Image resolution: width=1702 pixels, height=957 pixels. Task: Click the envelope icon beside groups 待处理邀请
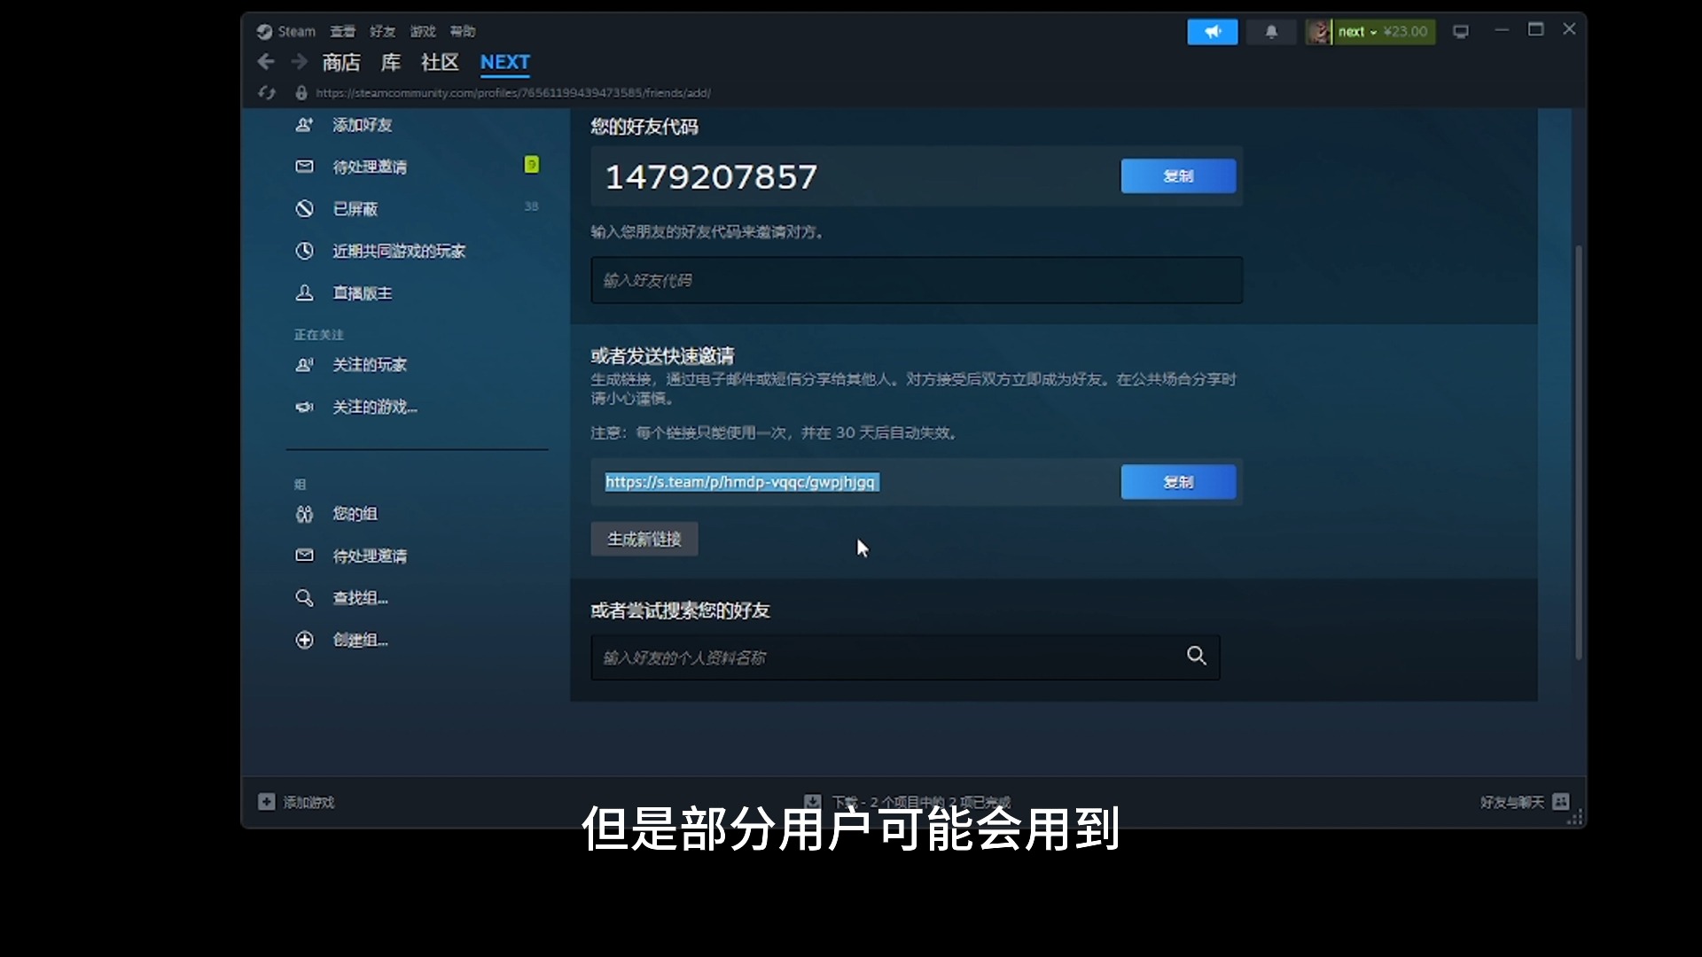click(304, 556)
